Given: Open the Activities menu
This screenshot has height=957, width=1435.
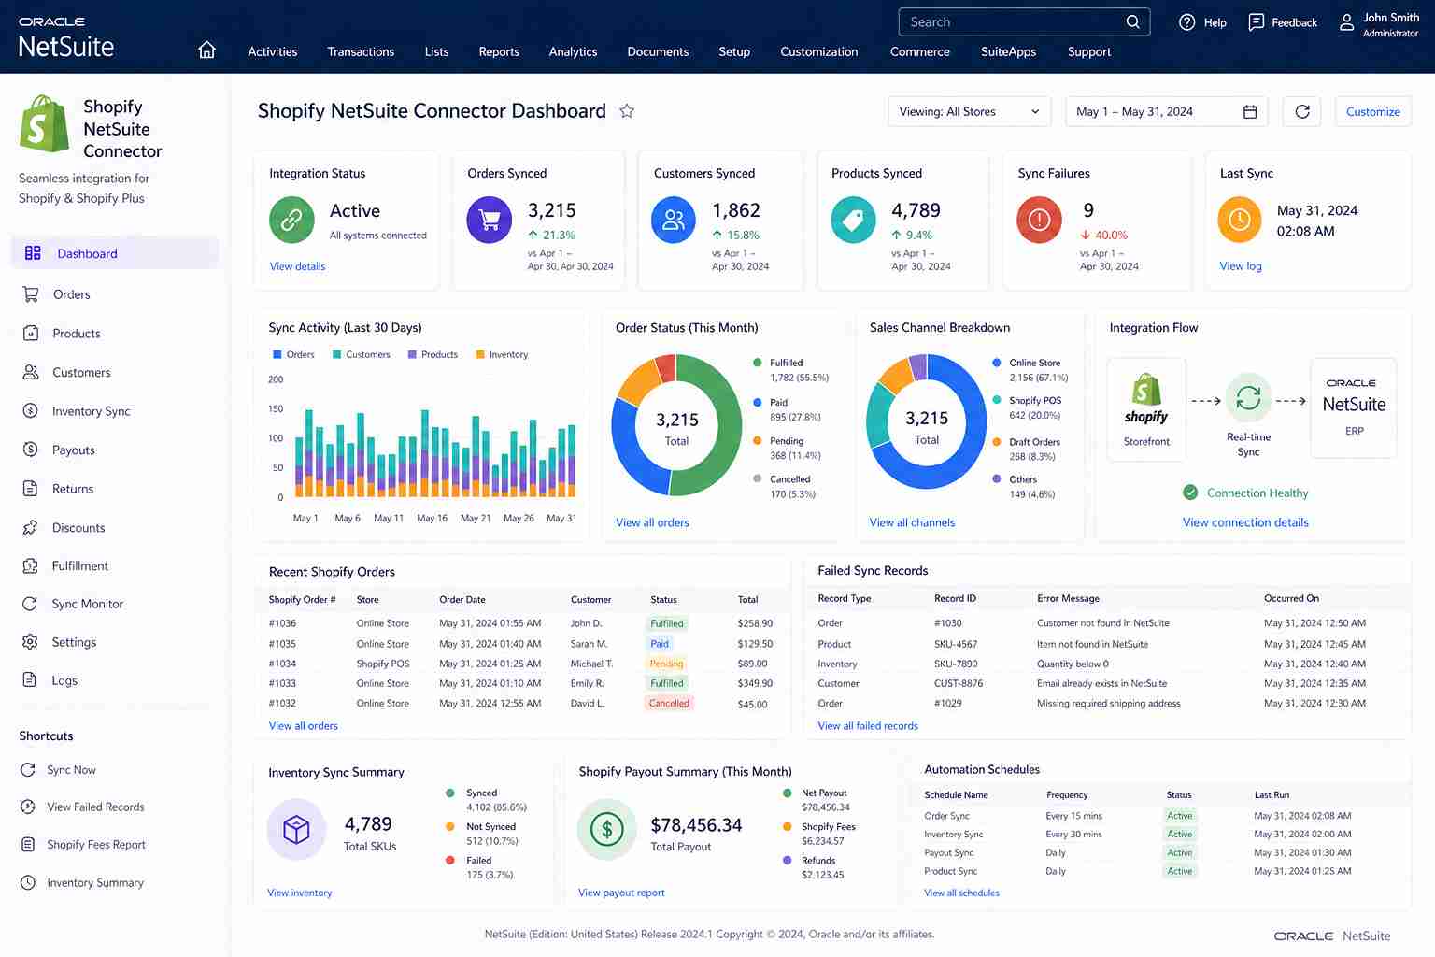Looking at the screenshot, I should [x=273, y=51].
